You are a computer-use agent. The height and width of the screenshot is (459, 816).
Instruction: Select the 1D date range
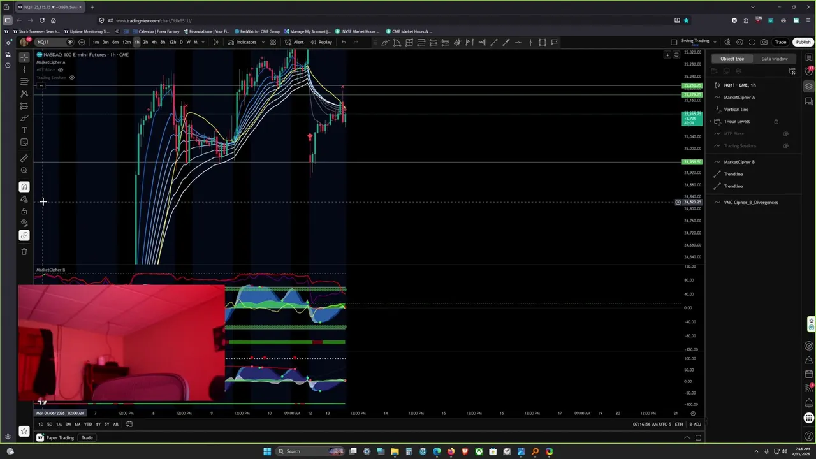point(40,424)
